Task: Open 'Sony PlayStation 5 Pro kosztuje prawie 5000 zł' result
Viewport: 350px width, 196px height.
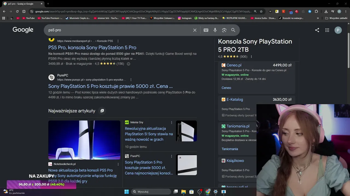Action: click(110, 86)
